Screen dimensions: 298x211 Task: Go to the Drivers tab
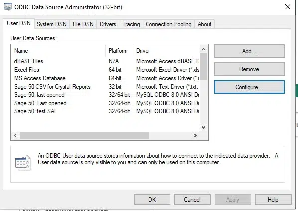coord(108,24)
